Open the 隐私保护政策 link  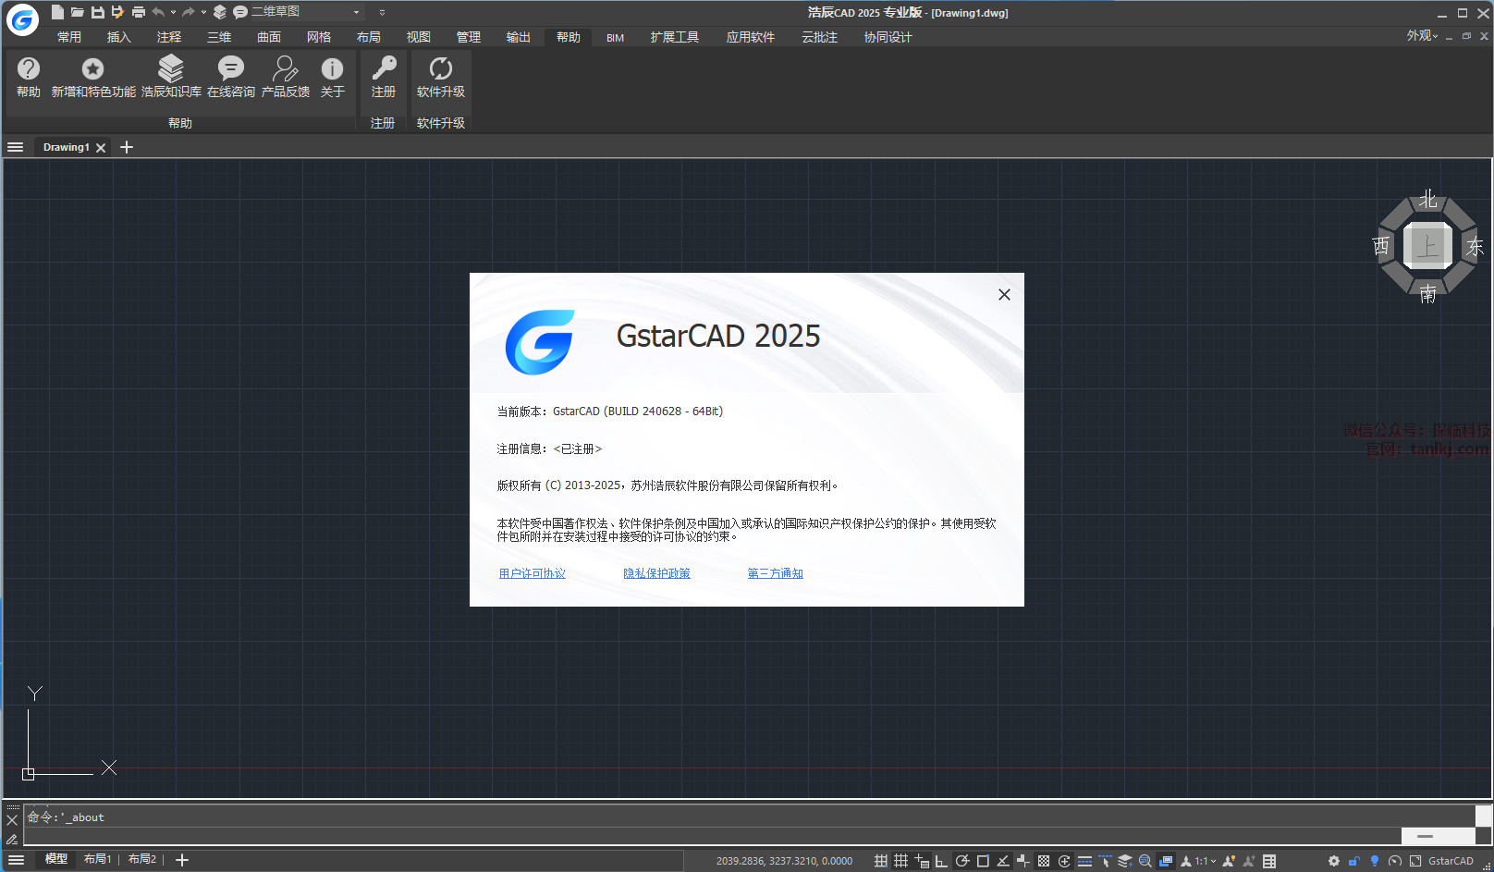(x=656, y=573)
